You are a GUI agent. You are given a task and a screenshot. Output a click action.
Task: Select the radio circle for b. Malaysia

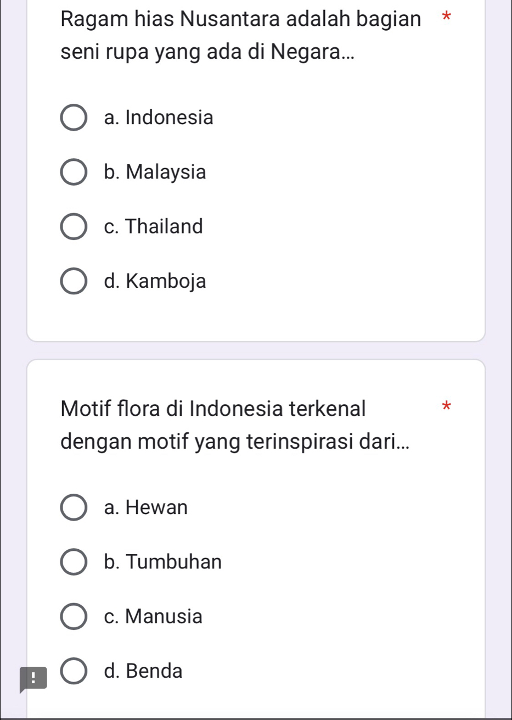pos(73,172)
